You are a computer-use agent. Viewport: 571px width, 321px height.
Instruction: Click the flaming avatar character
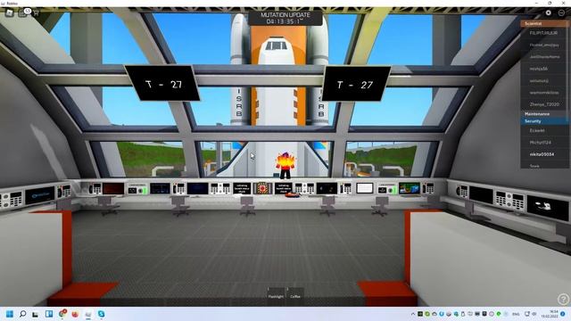tap(285, 165)
